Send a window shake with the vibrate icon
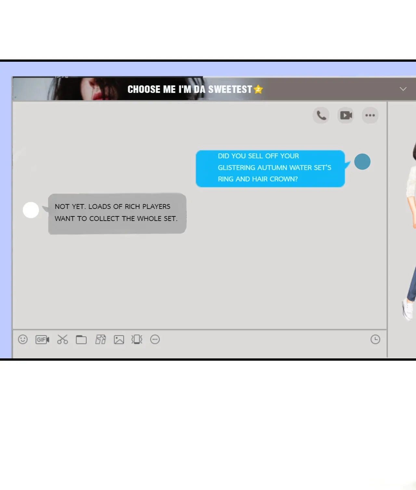 coord(137,340)
